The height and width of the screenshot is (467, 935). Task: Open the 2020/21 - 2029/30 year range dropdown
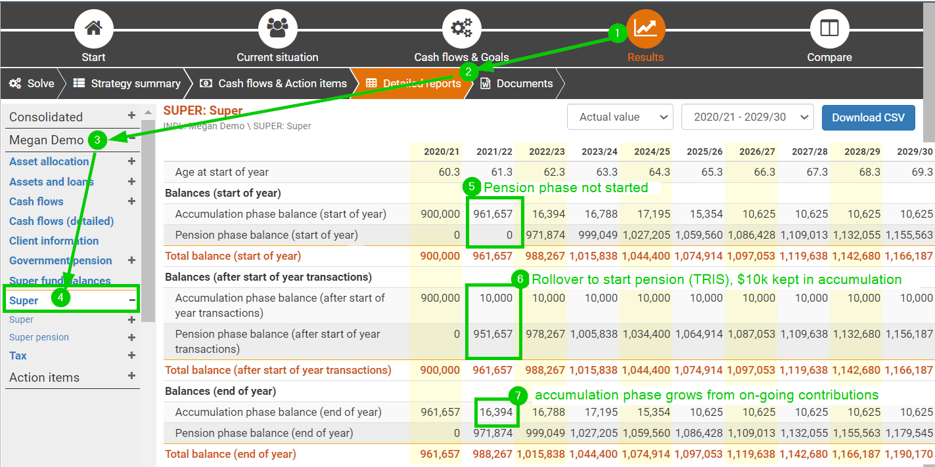(x=747, y=117)
